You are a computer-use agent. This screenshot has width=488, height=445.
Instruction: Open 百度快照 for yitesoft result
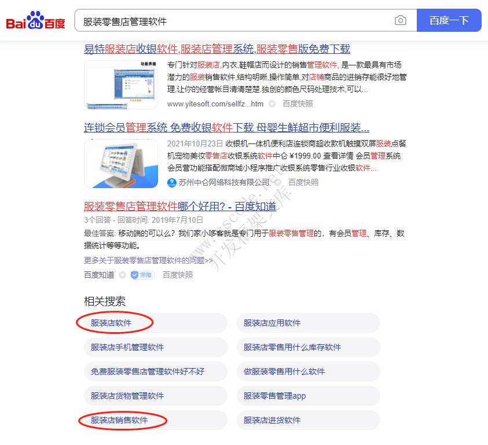coord(298,104)
